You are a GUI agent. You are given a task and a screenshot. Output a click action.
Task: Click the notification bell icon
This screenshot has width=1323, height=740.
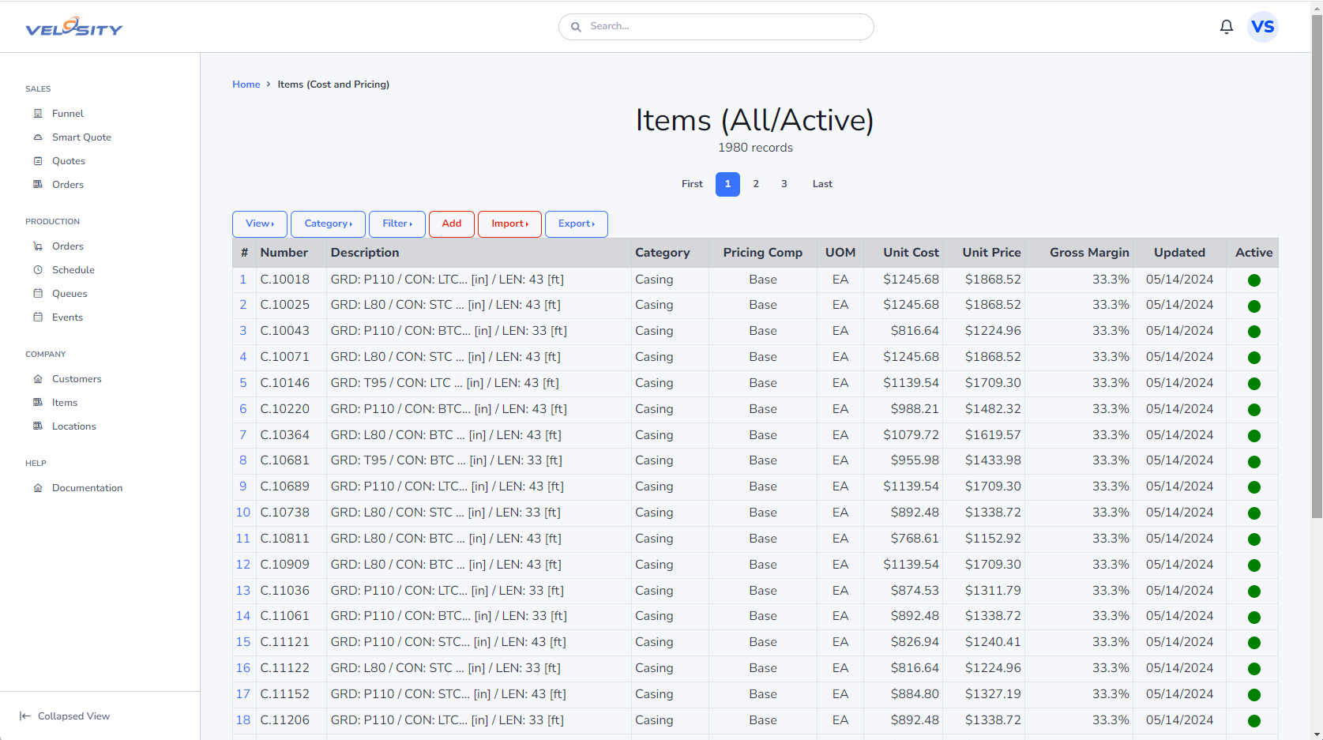pos(1226,27)
